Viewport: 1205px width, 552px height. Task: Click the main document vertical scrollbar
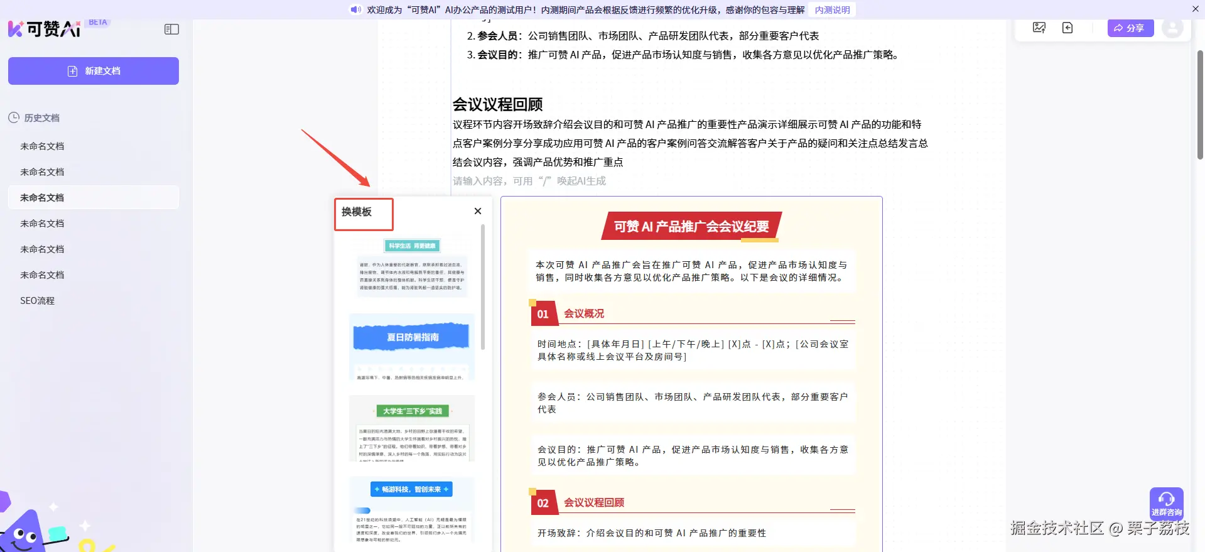click(1200, 105)
